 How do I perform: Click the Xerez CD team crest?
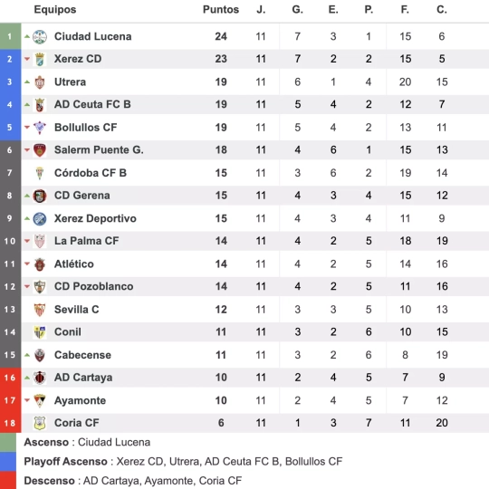point(40,59)
